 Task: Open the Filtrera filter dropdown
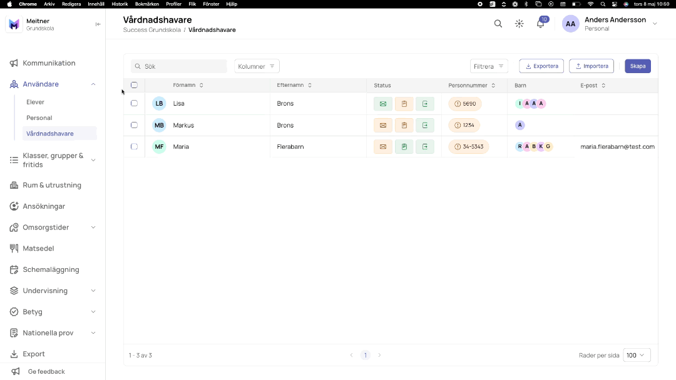coord(488,66)
